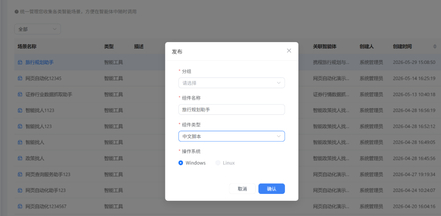Click the 创建人 column header
Image resolution: width=441 pixels, height=216 pixels.
[366, 47]
